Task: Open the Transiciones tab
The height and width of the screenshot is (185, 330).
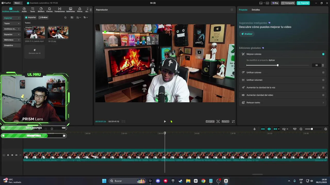Action: (60, 10)
